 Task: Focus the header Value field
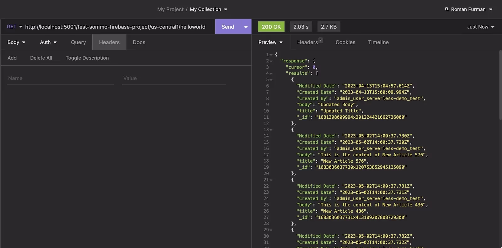coord(174,78)
